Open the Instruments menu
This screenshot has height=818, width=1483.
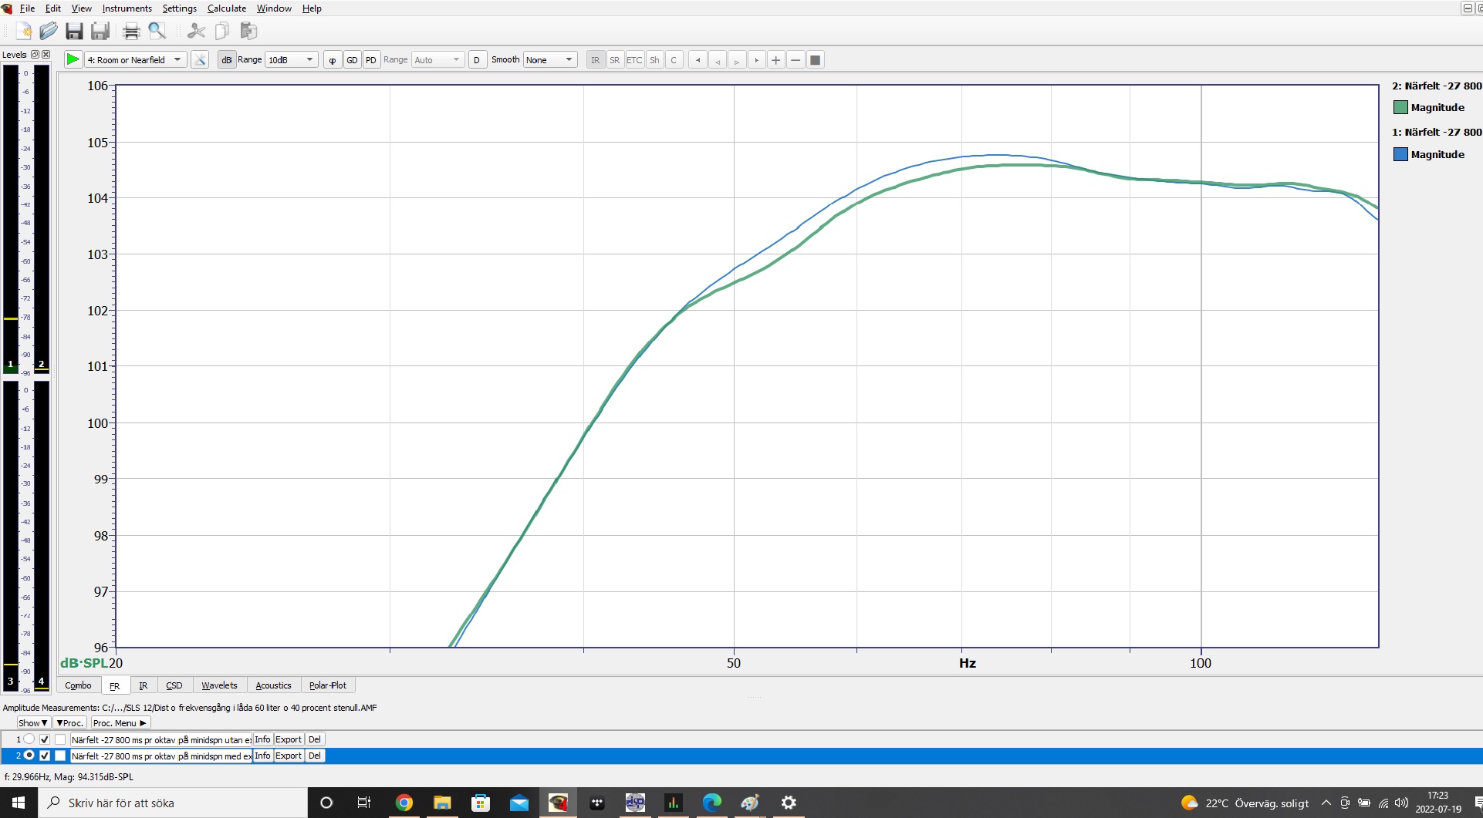(x=127, y=8)
